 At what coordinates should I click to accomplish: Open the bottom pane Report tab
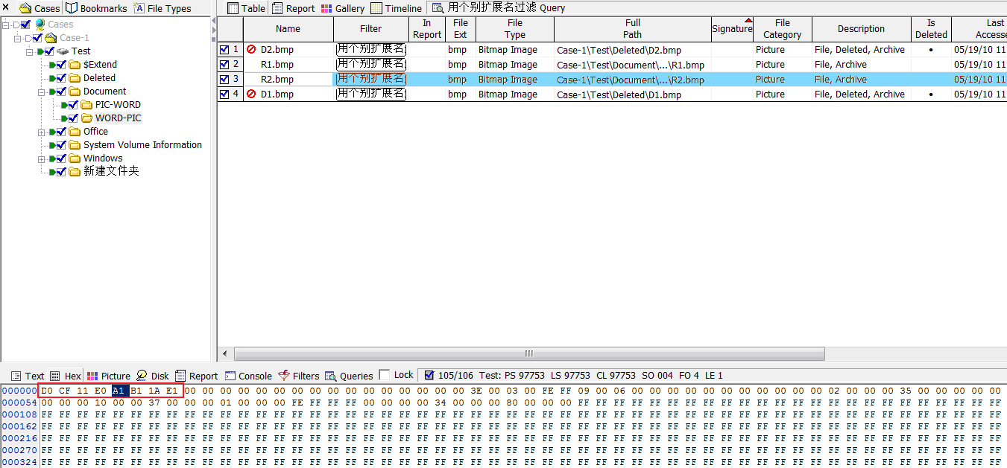pos(197,376)
